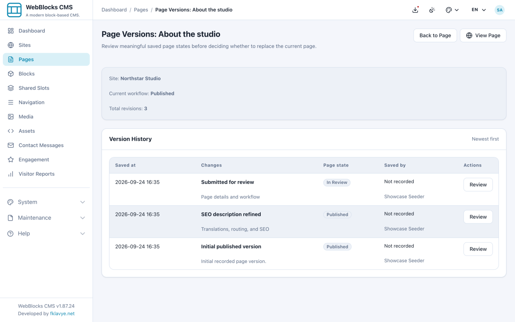
Task: Click the Sites globe icon
Action: (x=11, y=45)
